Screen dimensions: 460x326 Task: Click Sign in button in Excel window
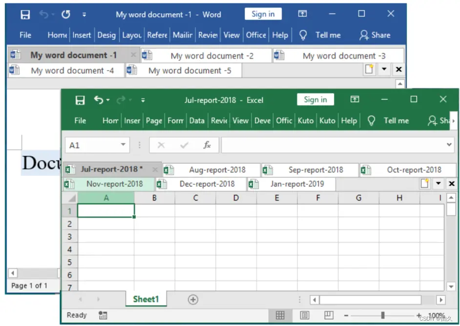tap(315, 100)
